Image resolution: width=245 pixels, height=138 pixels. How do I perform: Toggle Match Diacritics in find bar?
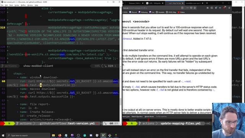point(137,117)
